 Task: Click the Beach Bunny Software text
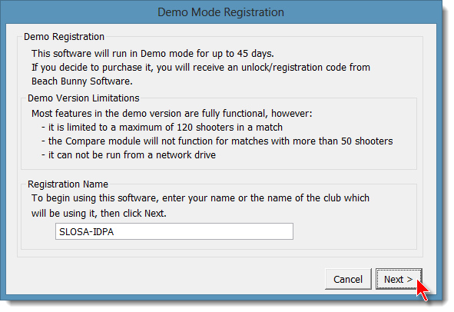pos(82,81)
